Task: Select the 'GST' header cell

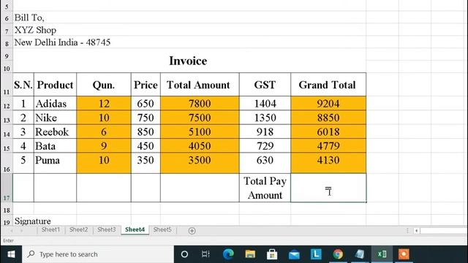Action: click(265, 85)
